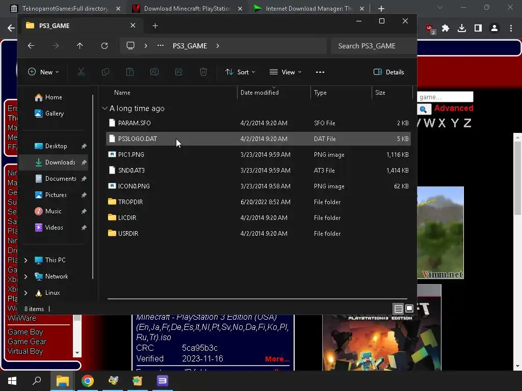Image resolution: width=522 pixels, height=391 pixels.
Task: Open a new Explorer tab with plus
Action: pyautogui.click(x=155, y=26)
